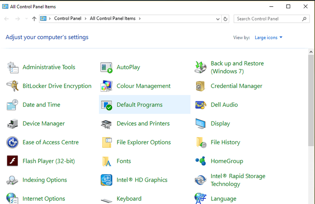The width and height of the screenshot is (315, 204).
Task: Open the Keyboard link
Action: click(129, 198)
